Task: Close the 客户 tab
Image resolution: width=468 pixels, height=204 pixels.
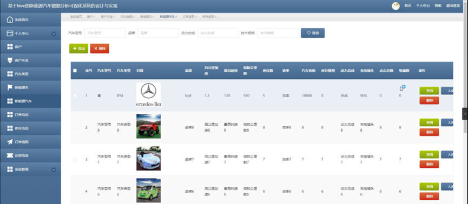Action: click(x=94, y=17)
